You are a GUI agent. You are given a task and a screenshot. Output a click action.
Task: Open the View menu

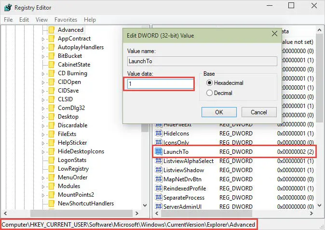click(41, 20)
